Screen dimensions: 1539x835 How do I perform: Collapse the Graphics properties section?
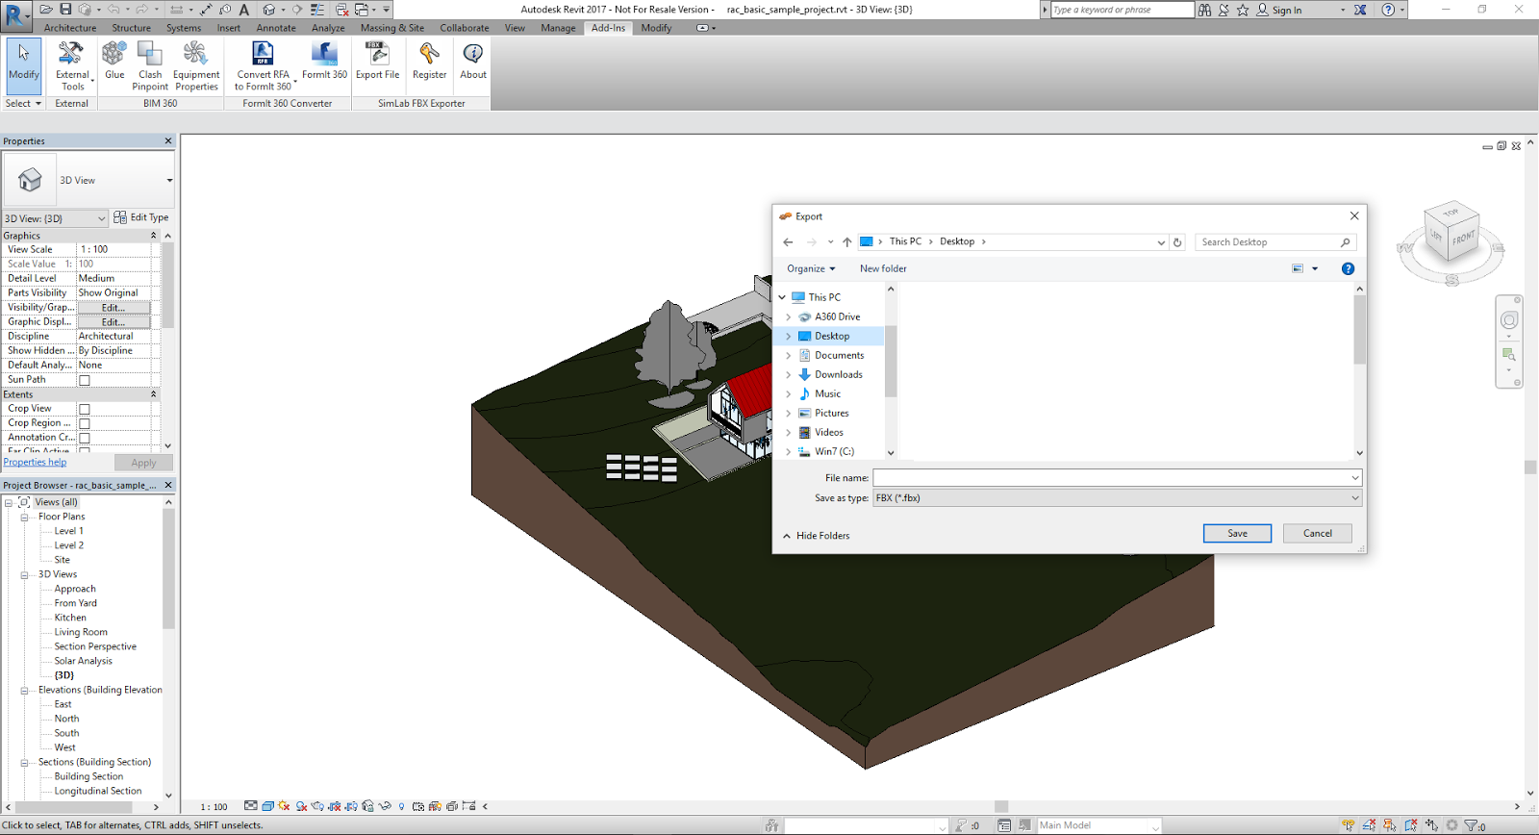tap(153, 236)
